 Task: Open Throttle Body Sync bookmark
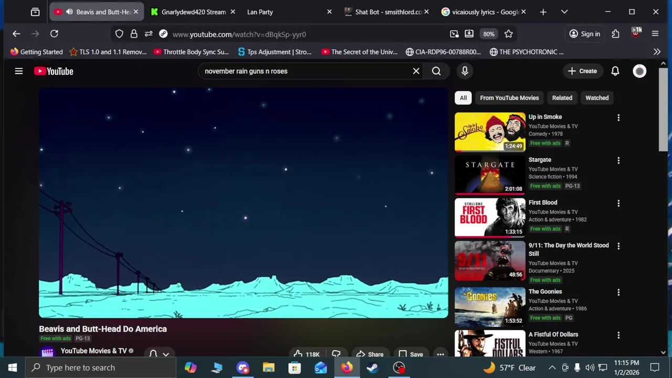coord(191,51)
